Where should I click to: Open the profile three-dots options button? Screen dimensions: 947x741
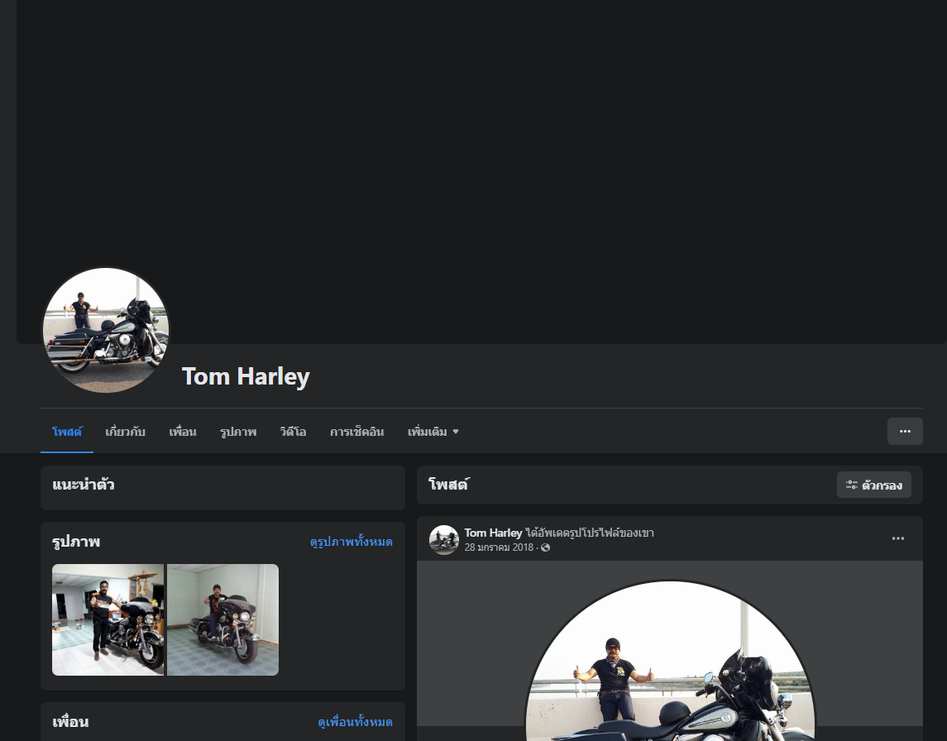[x=905, y=431]
